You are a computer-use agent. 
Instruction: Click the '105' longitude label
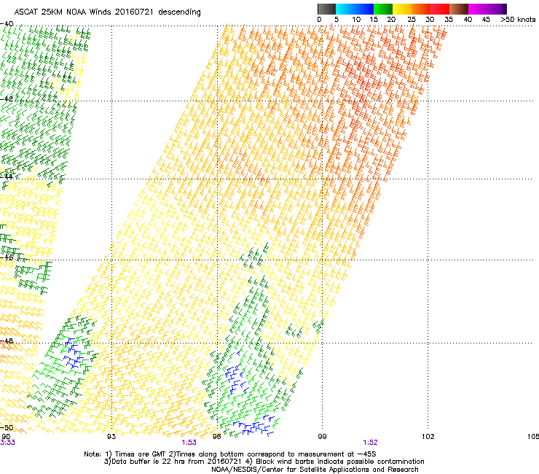[x=533, y=437]
